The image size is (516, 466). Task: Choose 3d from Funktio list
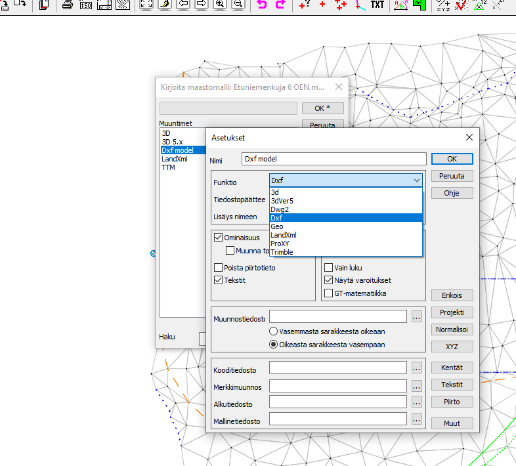346,192
